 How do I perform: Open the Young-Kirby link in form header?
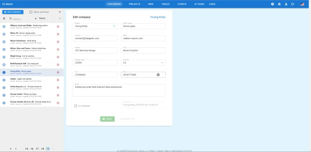coord(158,17)
